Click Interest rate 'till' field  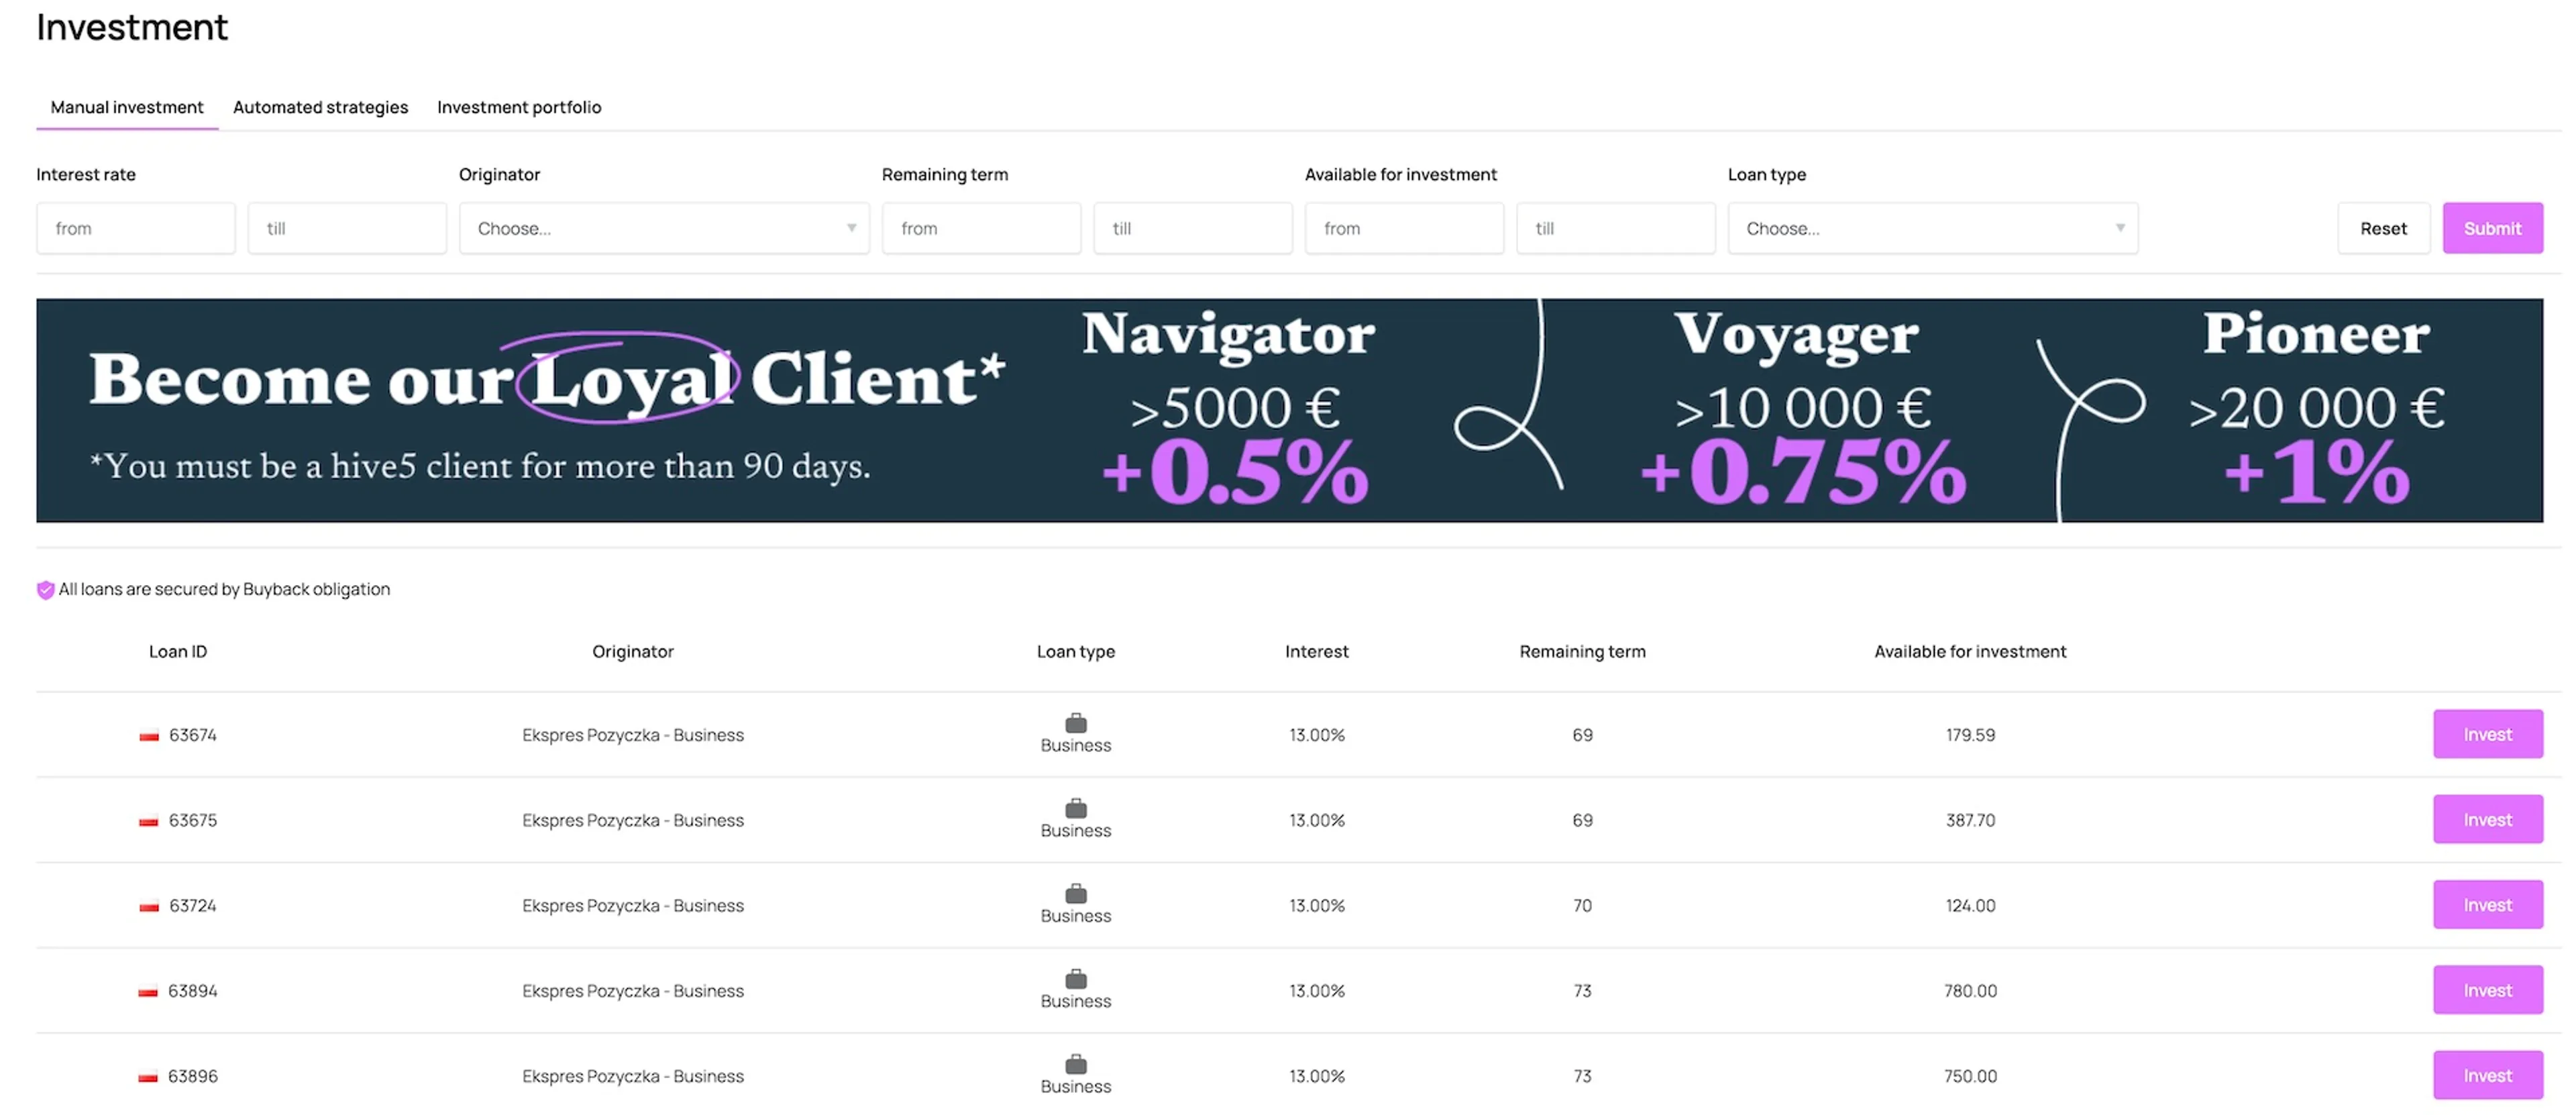point(347,228)
